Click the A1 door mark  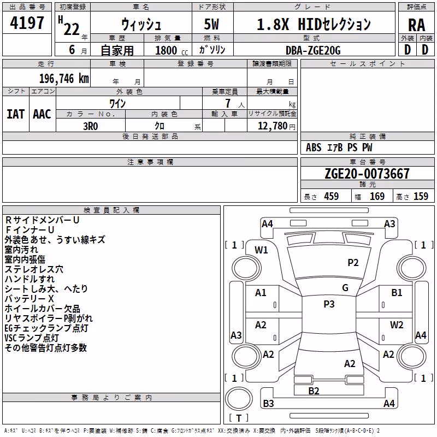(261, 293)
